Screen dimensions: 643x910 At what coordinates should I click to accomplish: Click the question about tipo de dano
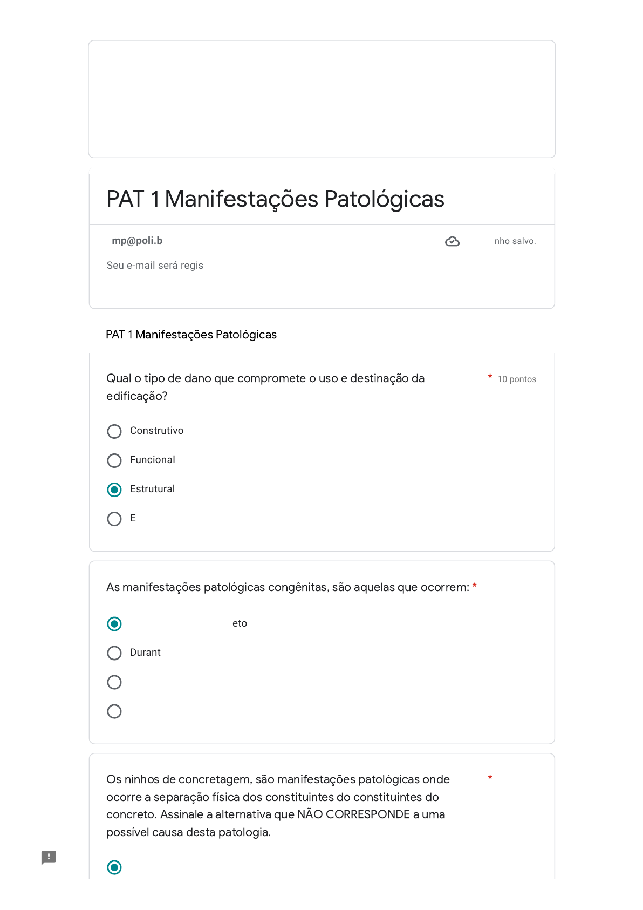click(x=265, y=387)
